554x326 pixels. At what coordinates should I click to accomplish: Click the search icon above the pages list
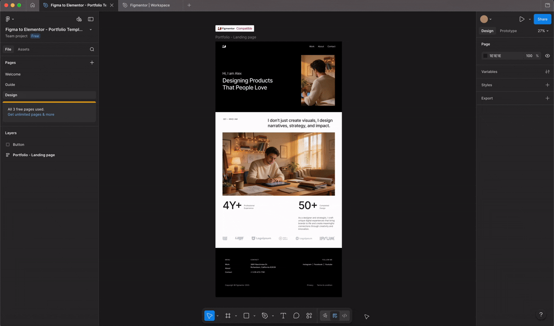(x=91, y=49)
